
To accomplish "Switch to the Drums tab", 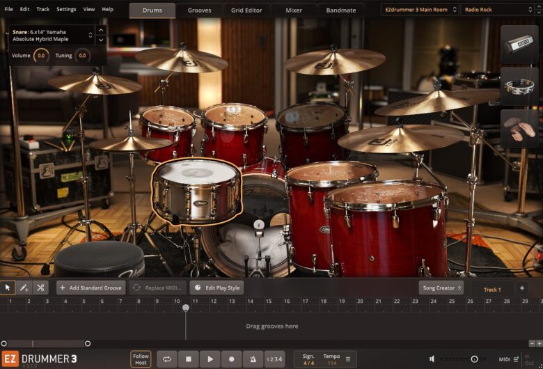I will [x=152, y=10].
